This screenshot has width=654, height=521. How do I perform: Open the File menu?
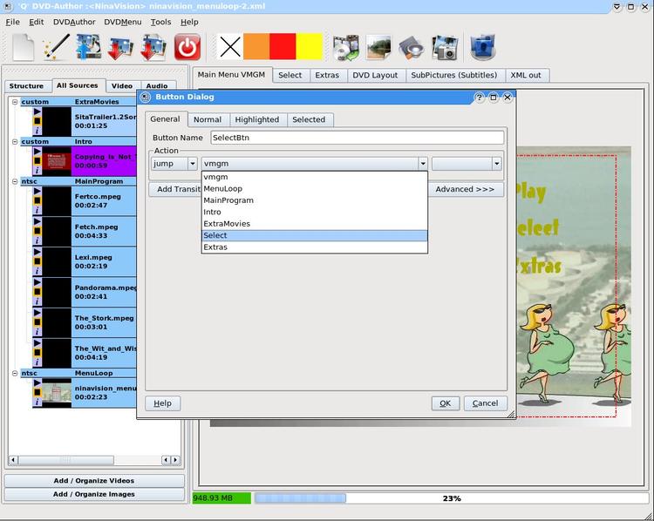pyautogui.click(x=12, y=22)
